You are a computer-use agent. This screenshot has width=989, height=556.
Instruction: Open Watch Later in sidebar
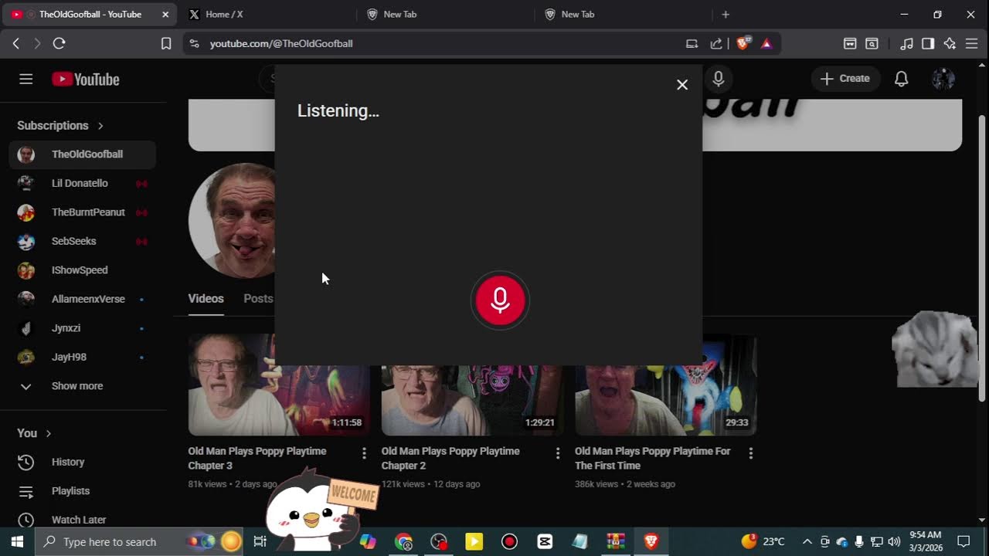[83, 520]
